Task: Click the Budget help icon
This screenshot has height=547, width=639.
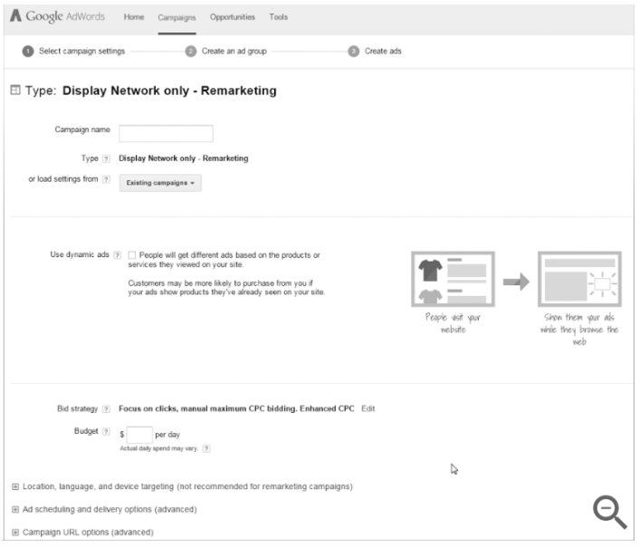Action: 106,432
